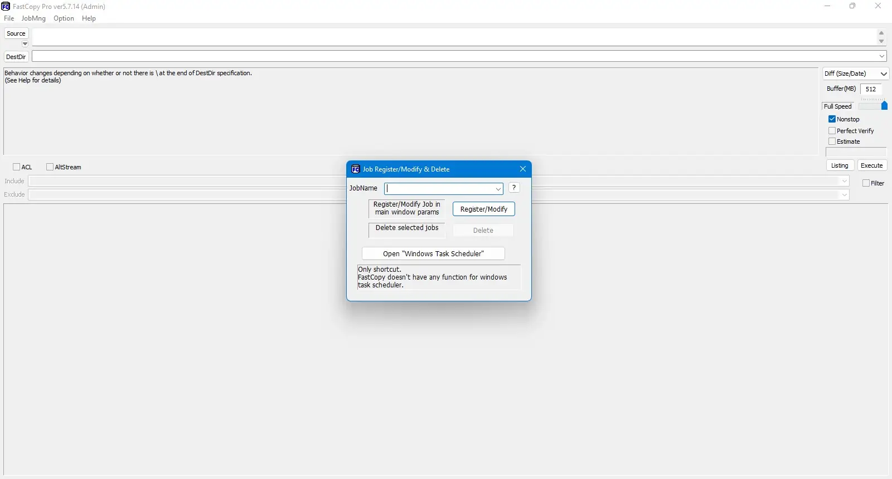The height and width of the screenshot is (479, 892).
Task: Close the Job Register/Modify & Delete dialog
Action: point(522,169)
